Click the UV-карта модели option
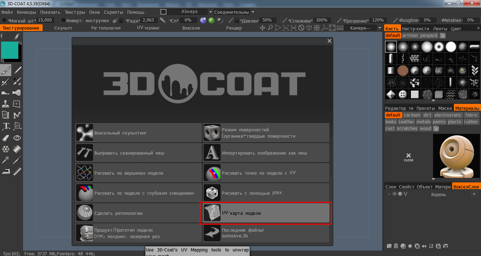481x256 pixels. click(265, 213)
